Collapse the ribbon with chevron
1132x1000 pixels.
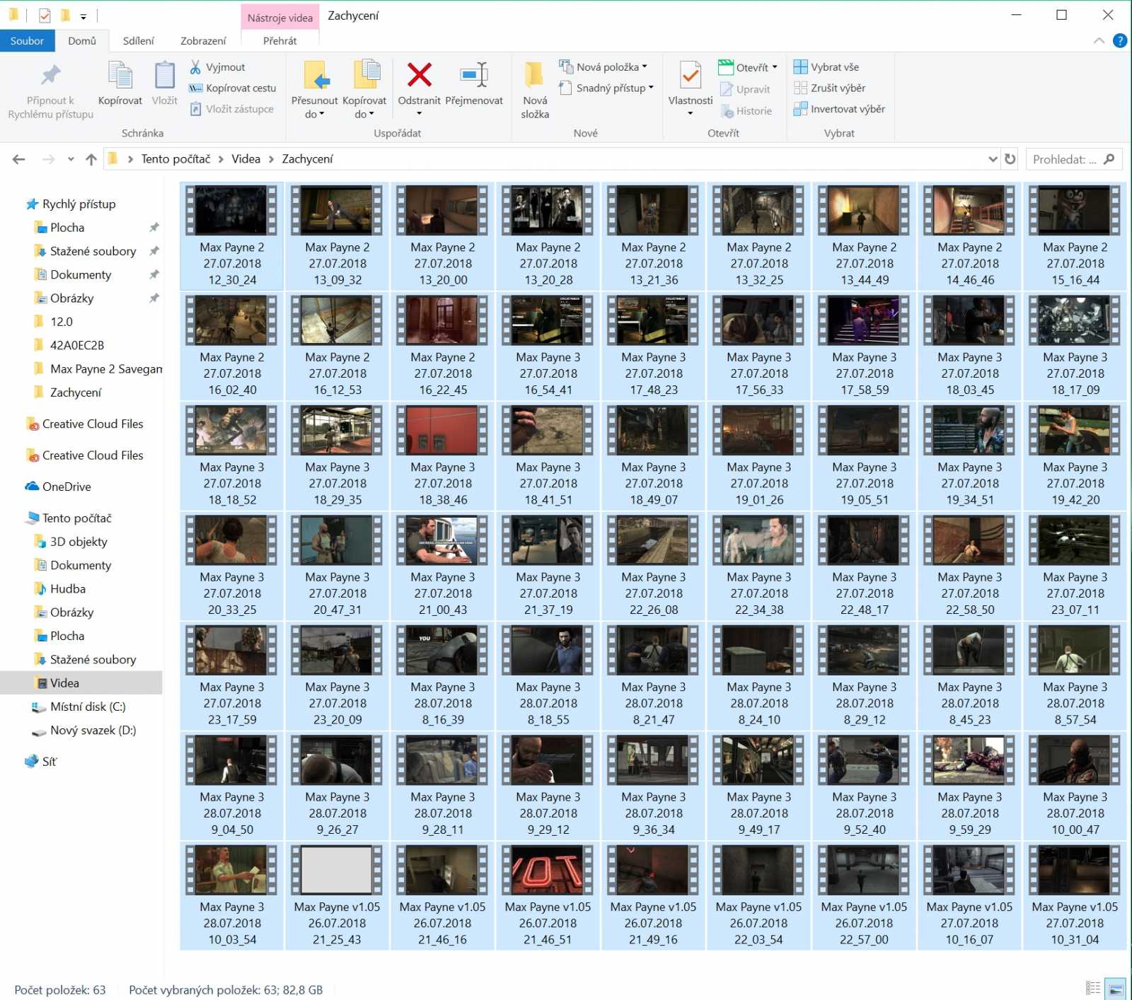[x=1099, y=40]
